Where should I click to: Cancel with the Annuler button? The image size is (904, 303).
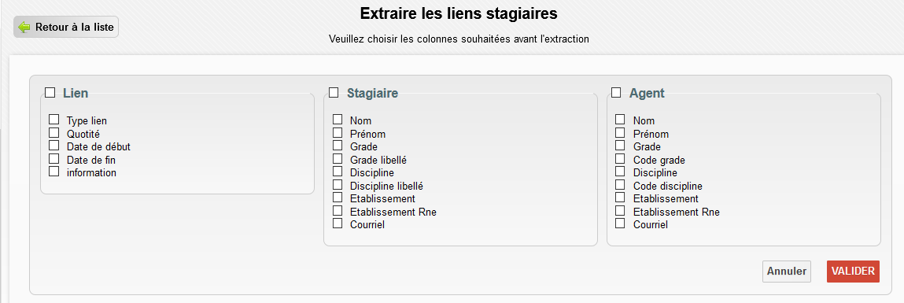(x=787, y=272)
